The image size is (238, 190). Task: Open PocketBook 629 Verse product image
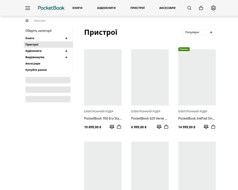(x=150, y=77)
